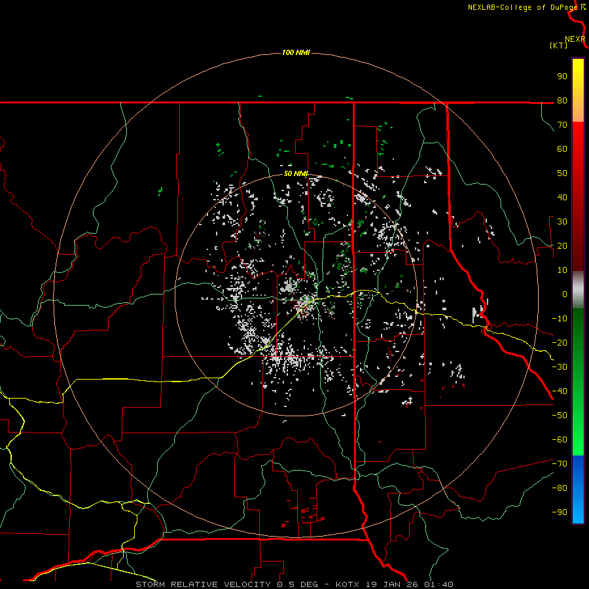Viewport: 589px width, 589px height.
Task: Select the 10 value on velocity scale
Action: [x=562, y=270]
